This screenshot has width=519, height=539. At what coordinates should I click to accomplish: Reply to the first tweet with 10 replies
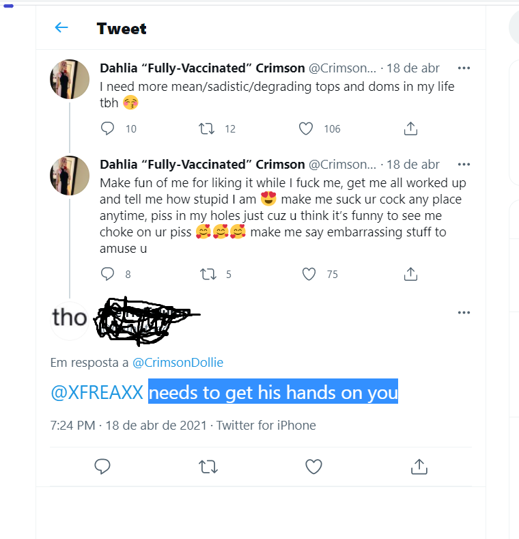pos(107,128)
